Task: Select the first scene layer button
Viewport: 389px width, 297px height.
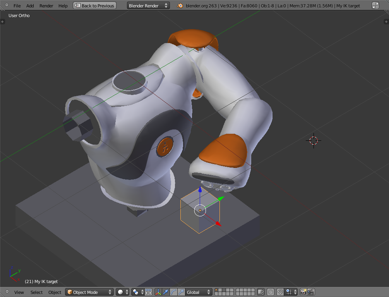Action: click(x=216, y=290)
